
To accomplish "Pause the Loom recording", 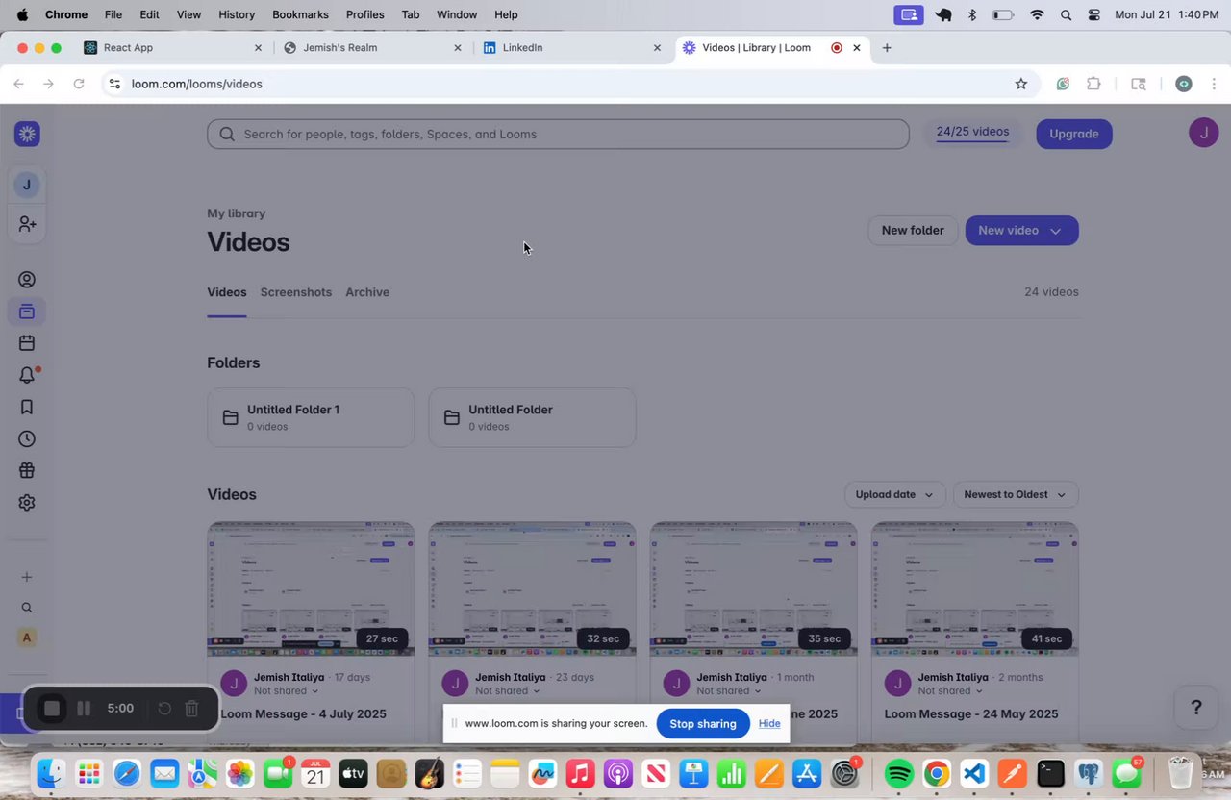I will [x=84, y=709].
